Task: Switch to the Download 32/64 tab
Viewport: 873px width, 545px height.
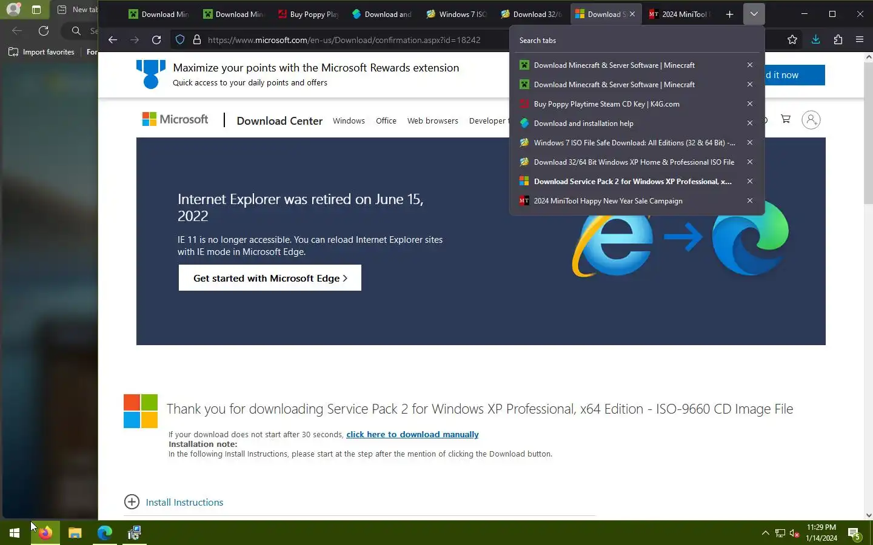Action: tap(531, 14)
